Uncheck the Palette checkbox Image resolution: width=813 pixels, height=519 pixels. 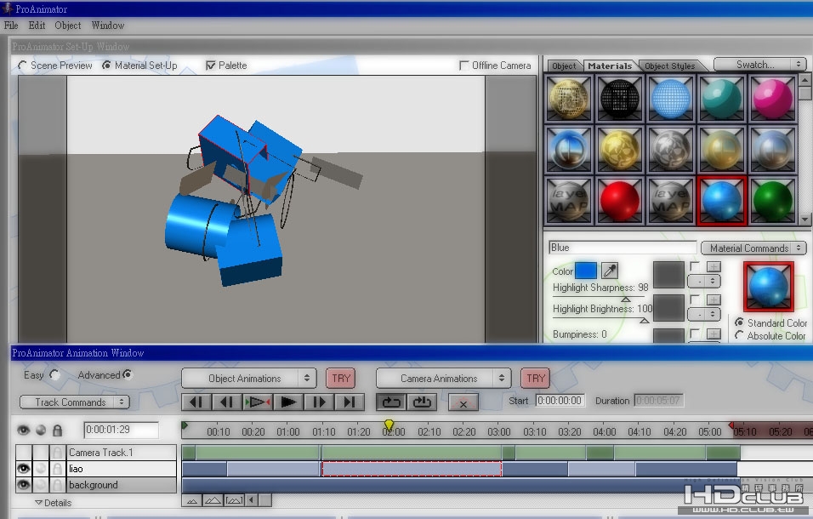[211, 66]
